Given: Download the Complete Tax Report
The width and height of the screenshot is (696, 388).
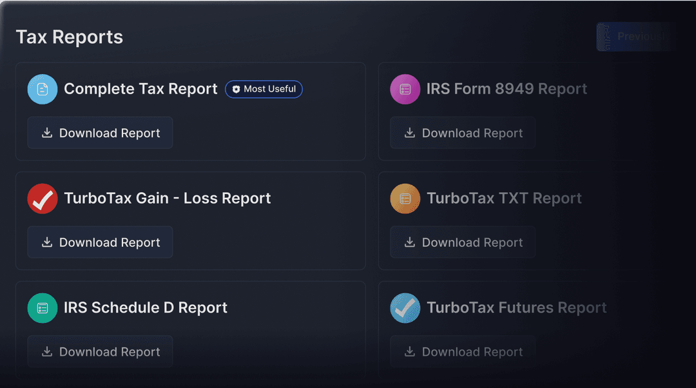Looking at the screenshot, I should click(101, 133).
